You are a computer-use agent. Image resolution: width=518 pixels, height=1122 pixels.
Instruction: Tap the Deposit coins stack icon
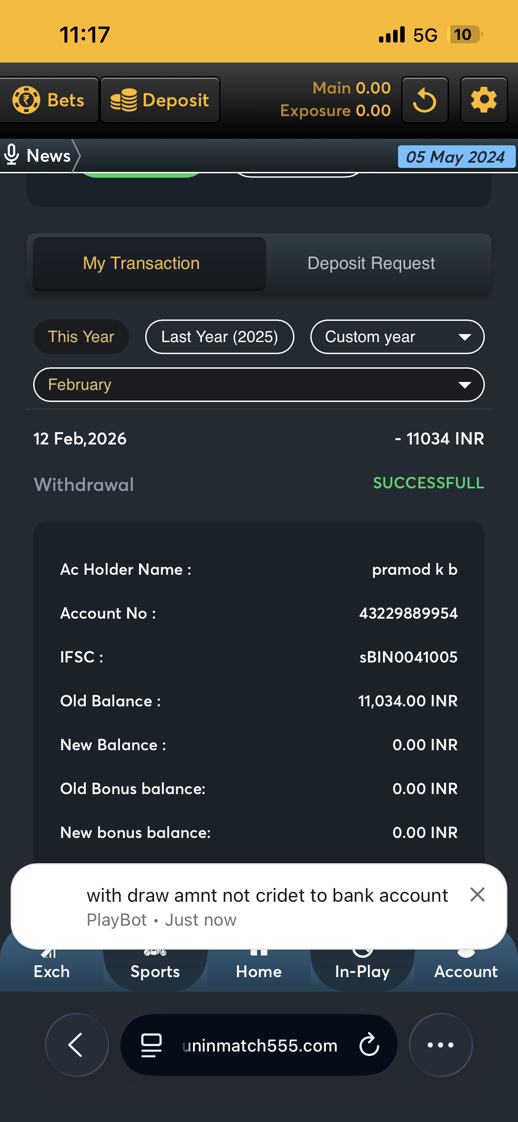[124, 100]
